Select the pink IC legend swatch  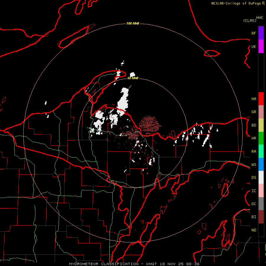coord(261,191)
